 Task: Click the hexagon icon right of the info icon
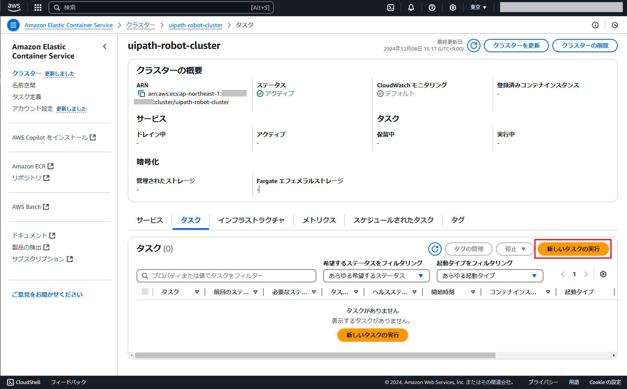pos(615,25)
